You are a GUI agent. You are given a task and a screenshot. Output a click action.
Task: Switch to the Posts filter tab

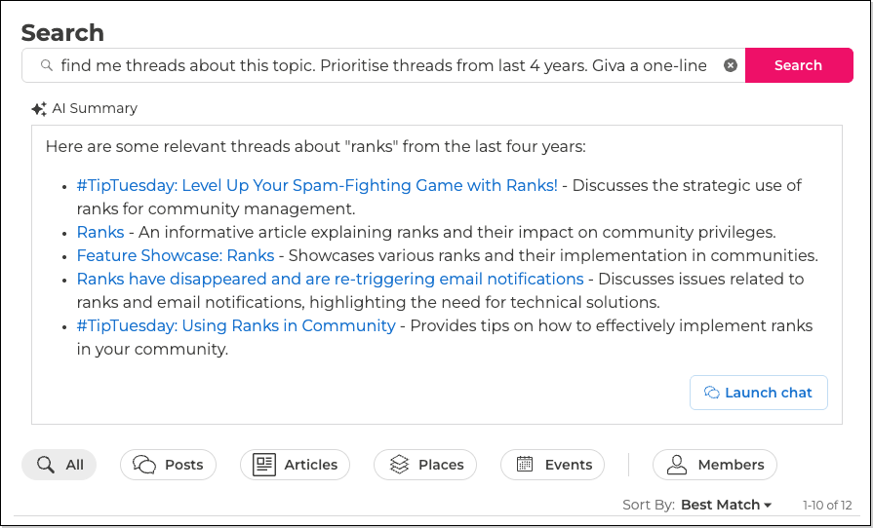[x=168, y=465]
